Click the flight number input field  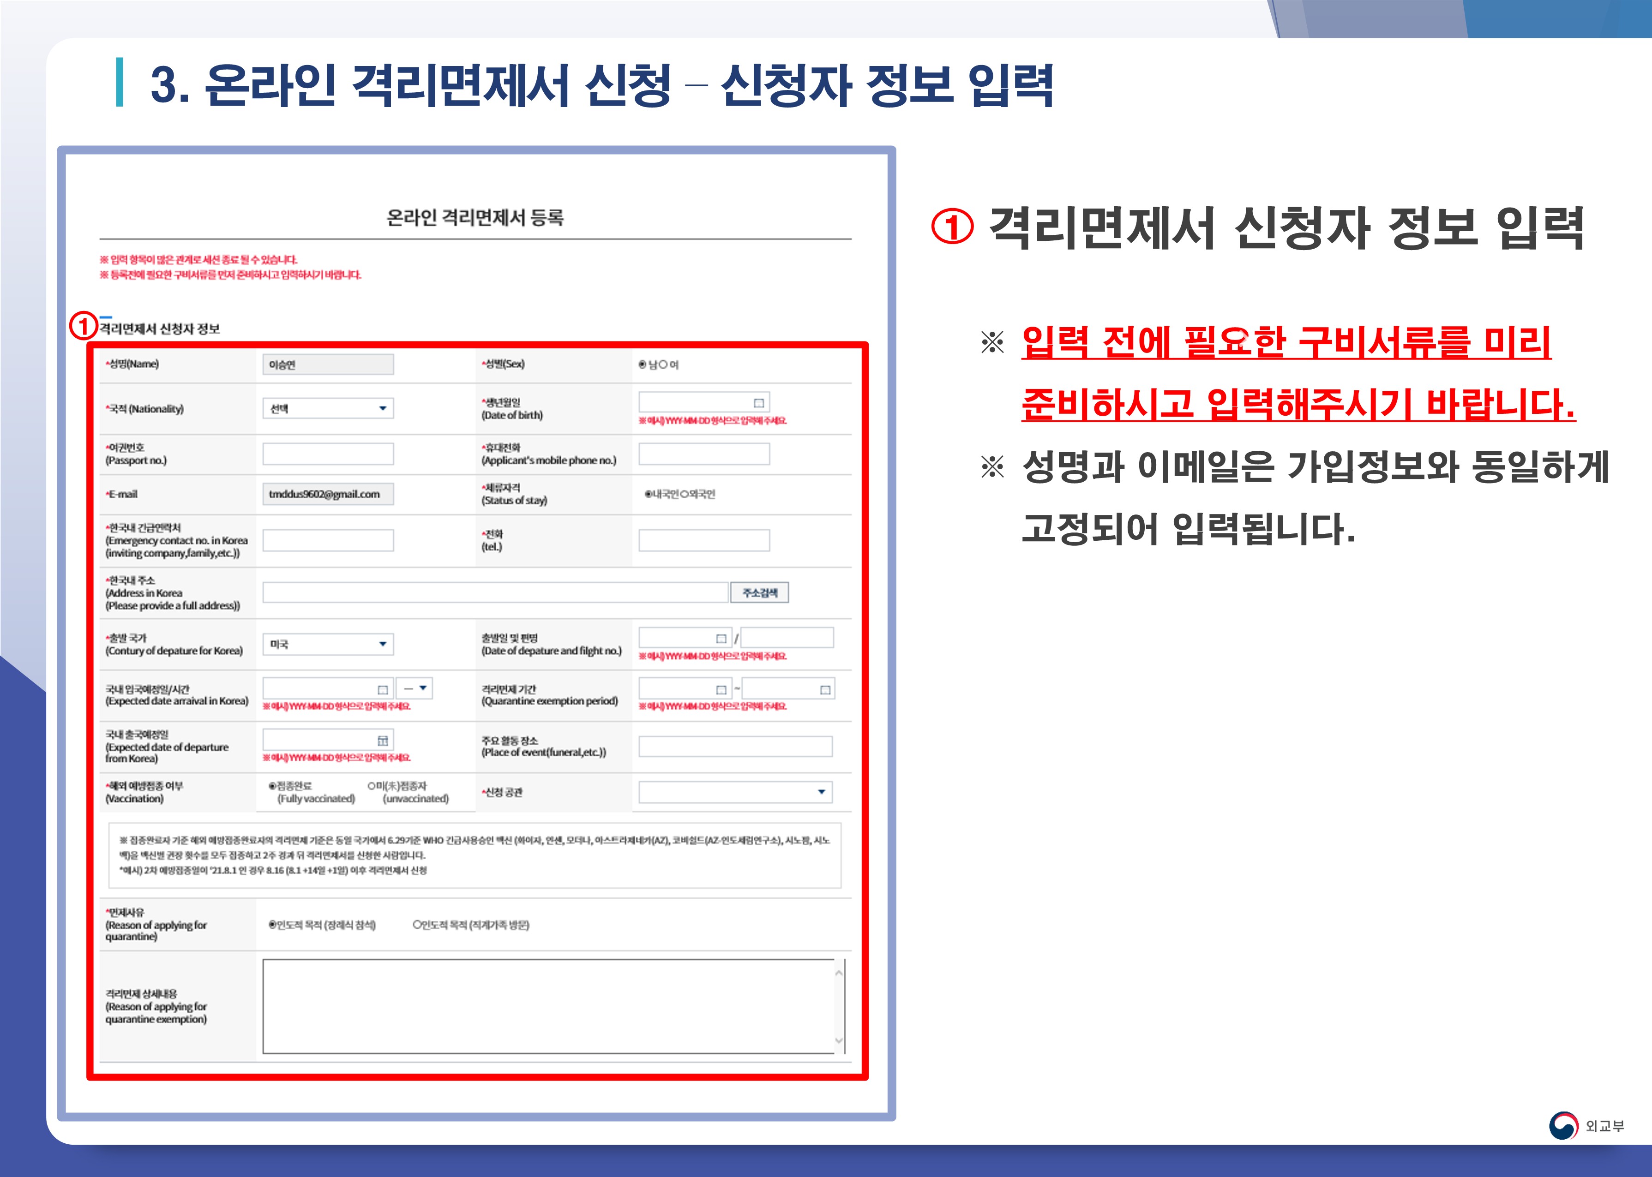787,639
